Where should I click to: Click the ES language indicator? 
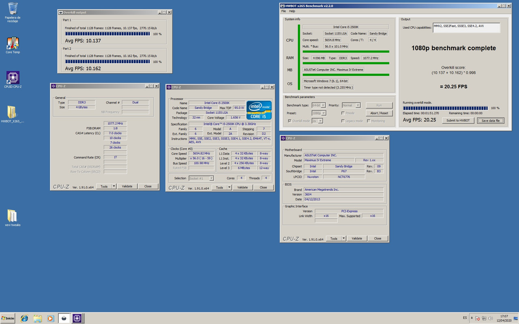click(465, 318)
